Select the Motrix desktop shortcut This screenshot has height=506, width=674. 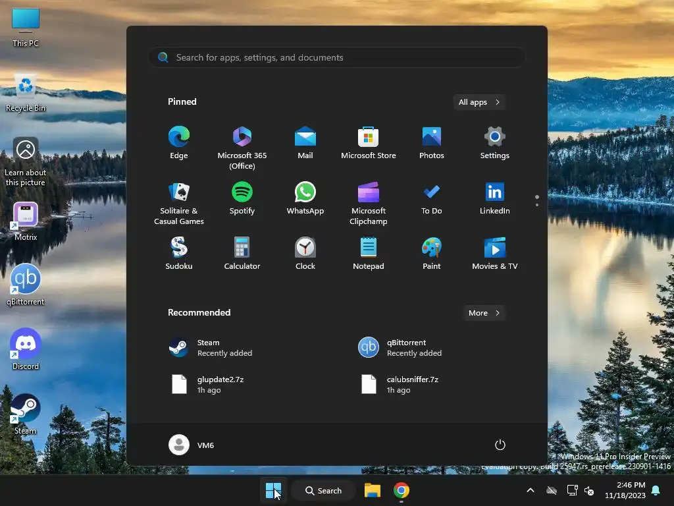(26, 221)
